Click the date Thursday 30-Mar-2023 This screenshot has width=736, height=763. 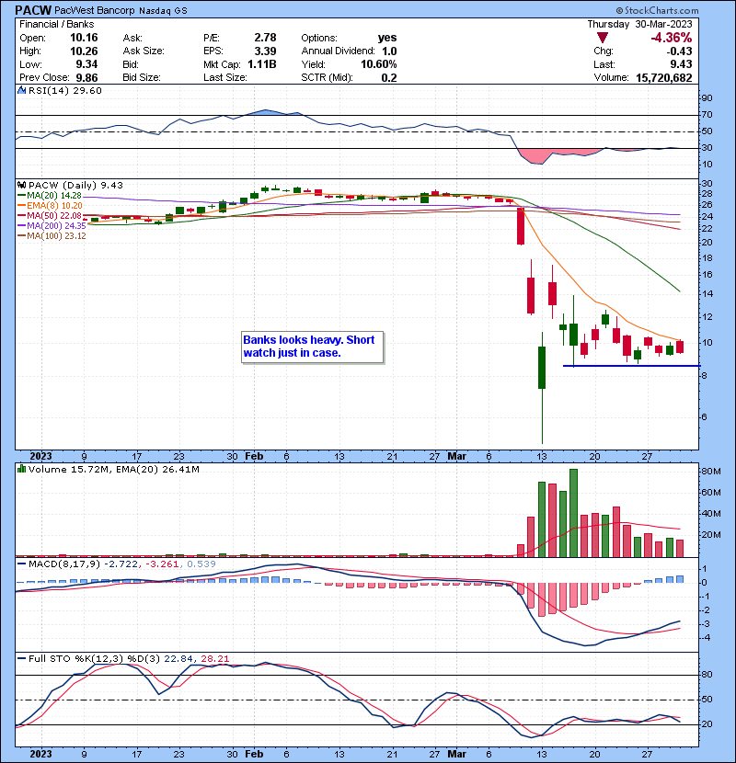(x=639, y=24)
